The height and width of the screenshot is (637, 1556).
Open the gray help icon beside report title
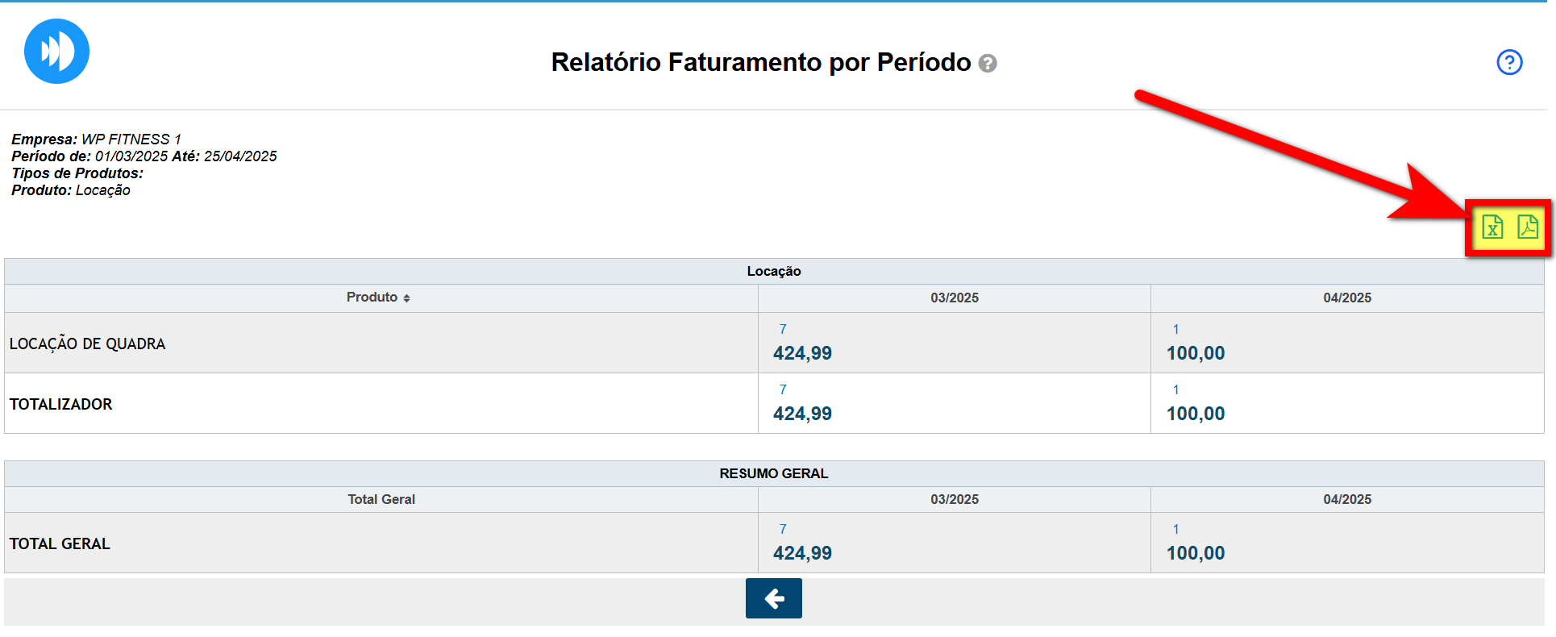click(x=988, y=64)
